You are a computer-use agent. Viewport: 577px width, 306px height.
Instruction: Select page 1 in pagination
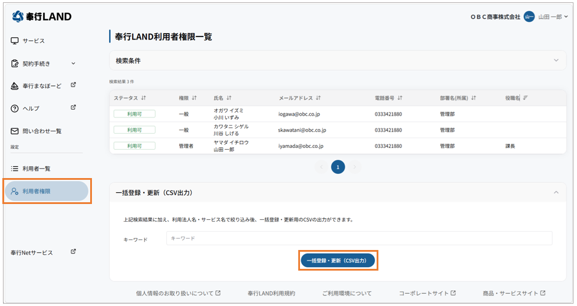pyautogui.click(x=338, y=167)
